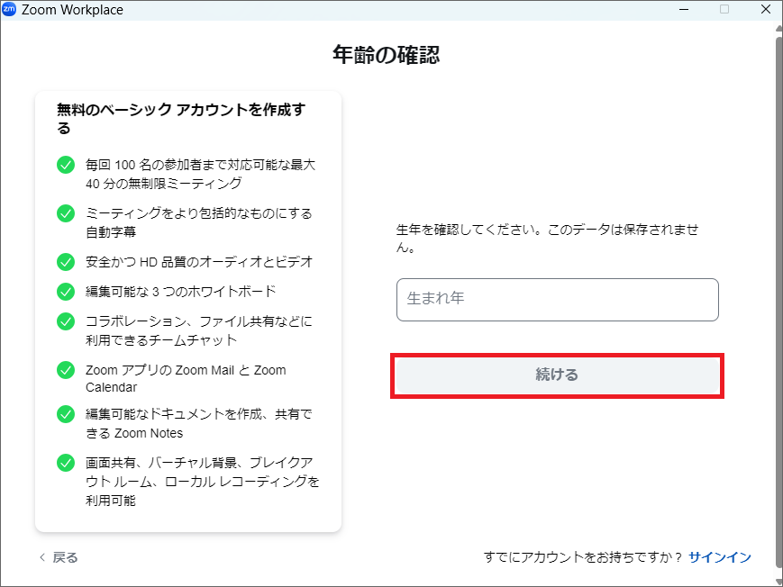Click すでにアカウントをお持ちですか？ text

coord(583,557)
